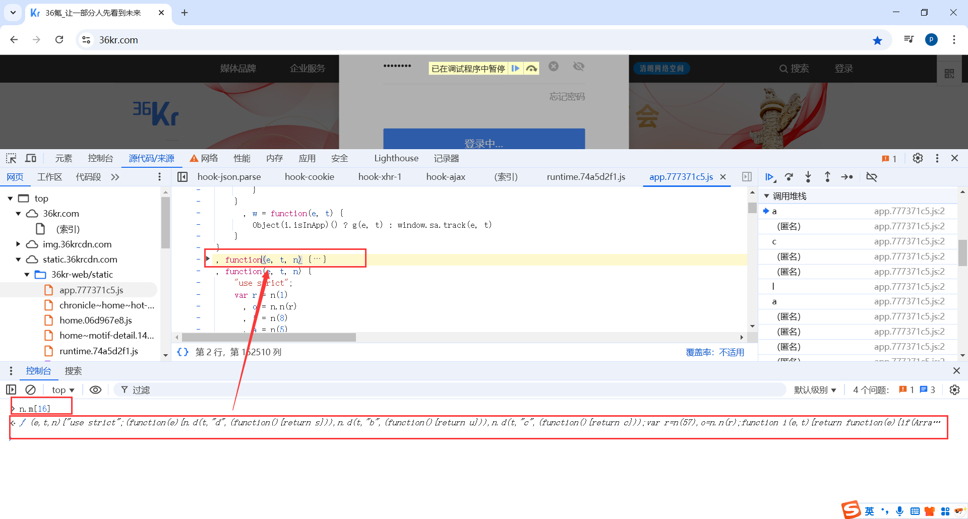Step into next function call

[808, 177]
